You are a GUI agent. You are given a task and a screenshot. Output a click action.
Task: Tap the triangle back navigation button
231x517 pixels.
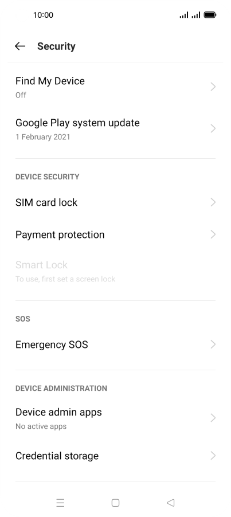[x=170, y=503]
